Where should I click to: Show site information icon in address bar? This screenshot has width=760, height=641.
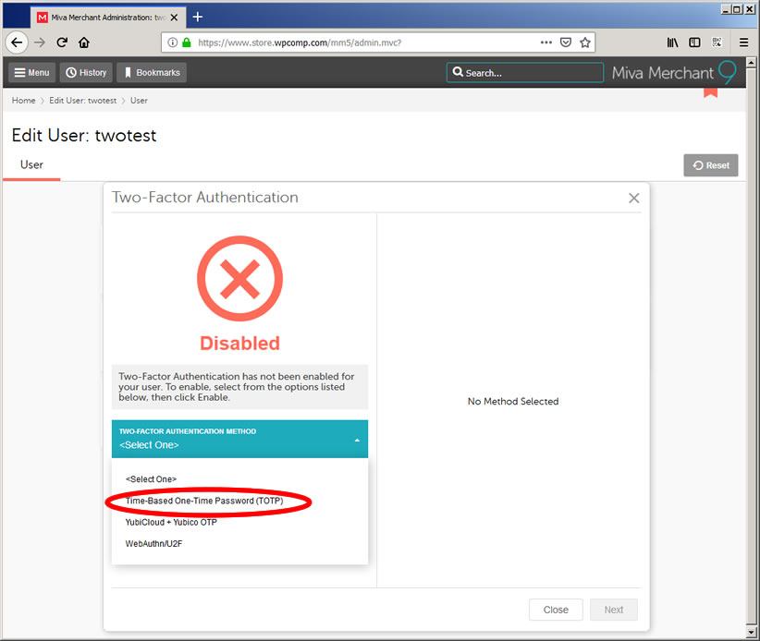173,42
